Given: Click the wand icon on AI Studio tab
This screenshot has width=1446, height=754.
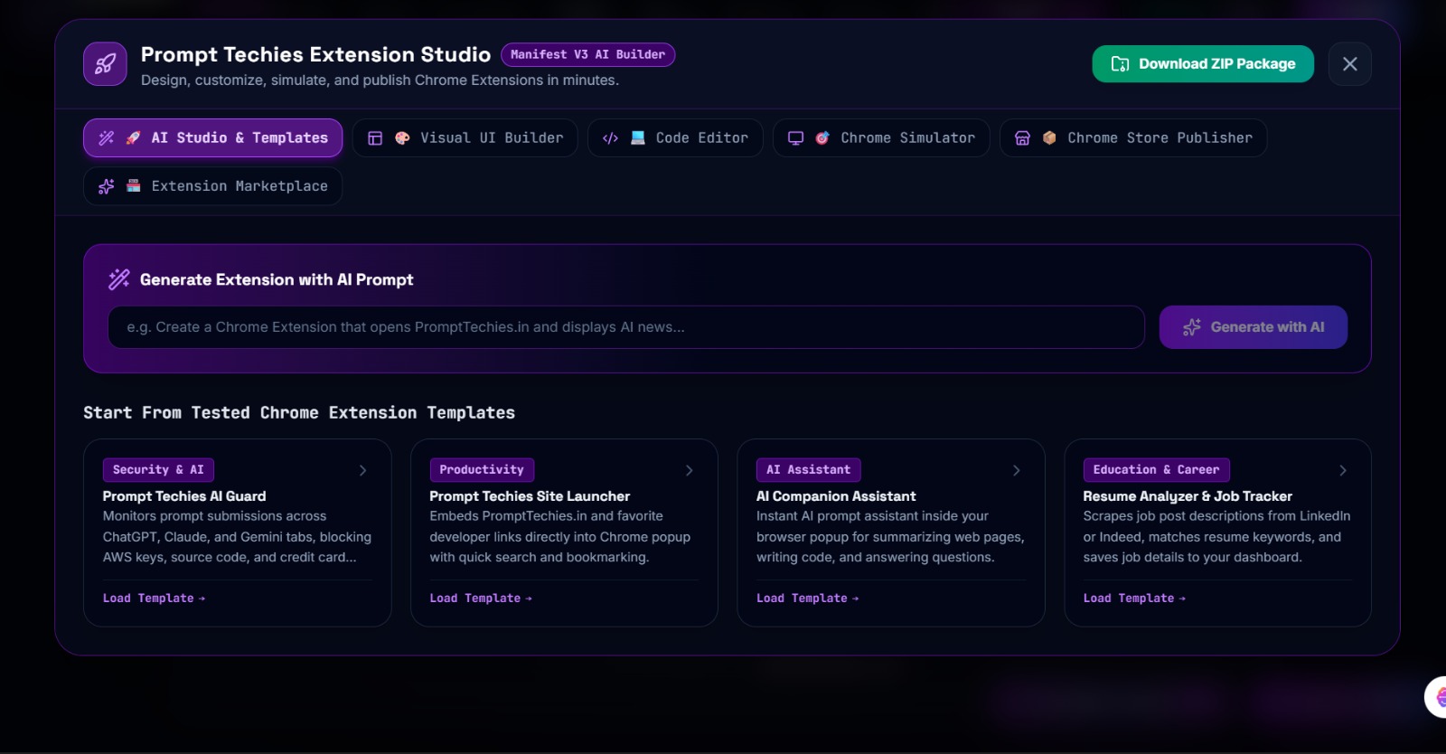Looking at the screenshot, I should pos(107,138).
